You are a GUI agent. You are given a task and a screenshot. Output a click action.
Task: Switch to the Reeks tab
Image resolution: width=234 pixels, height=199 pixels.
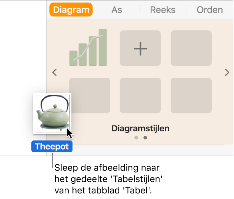coord(163,10)
